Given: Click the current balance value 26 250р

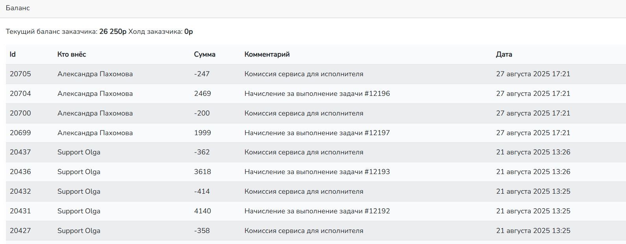Looking at the screenshot, I should tap(113, 31).
